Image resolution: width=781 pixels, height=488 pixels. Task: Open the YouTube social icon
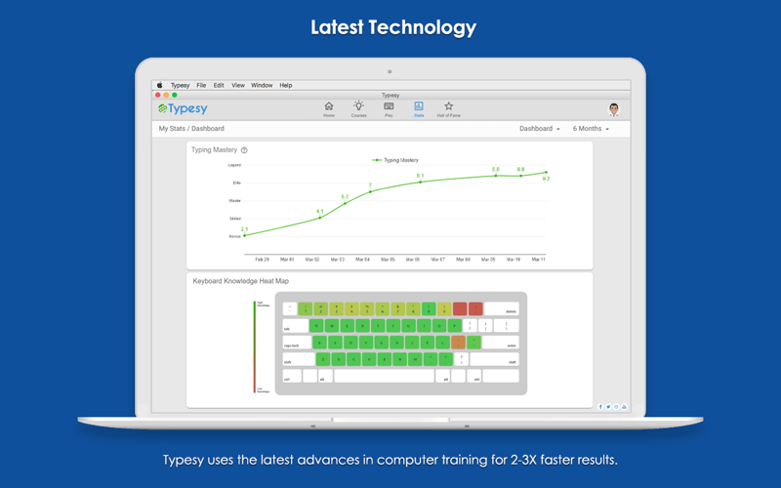tap(624, 407)
